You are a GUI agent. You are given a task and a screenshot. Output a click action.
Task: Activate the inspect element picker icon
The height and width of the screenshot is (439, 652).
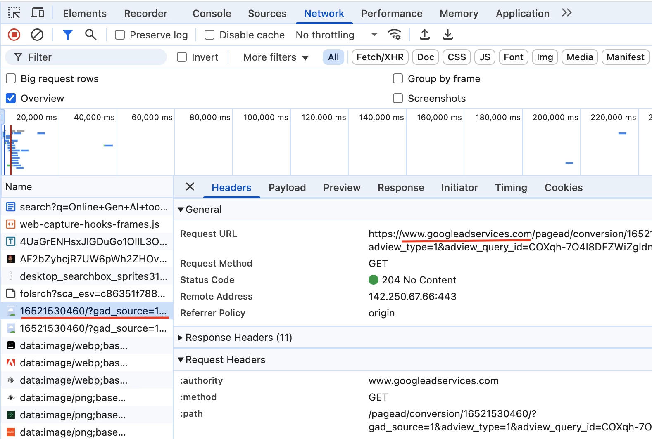coord(14,13)
